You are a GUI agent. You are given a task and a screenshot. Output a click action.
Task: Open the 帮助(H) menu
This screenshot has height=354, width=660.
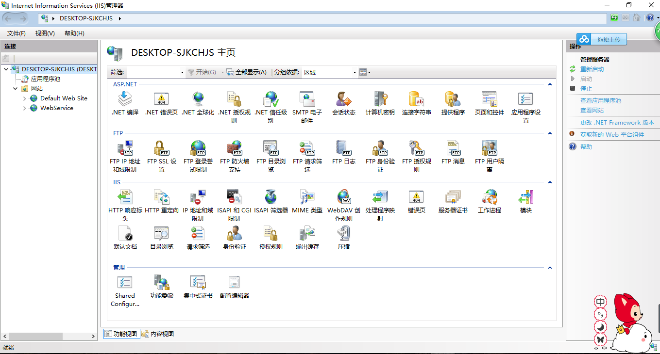(74, 33)
